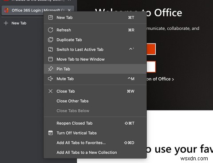The height and width of the screenshot is (163, 213).
Task: Select Move Tab to New Window
Action: (95, 59)
